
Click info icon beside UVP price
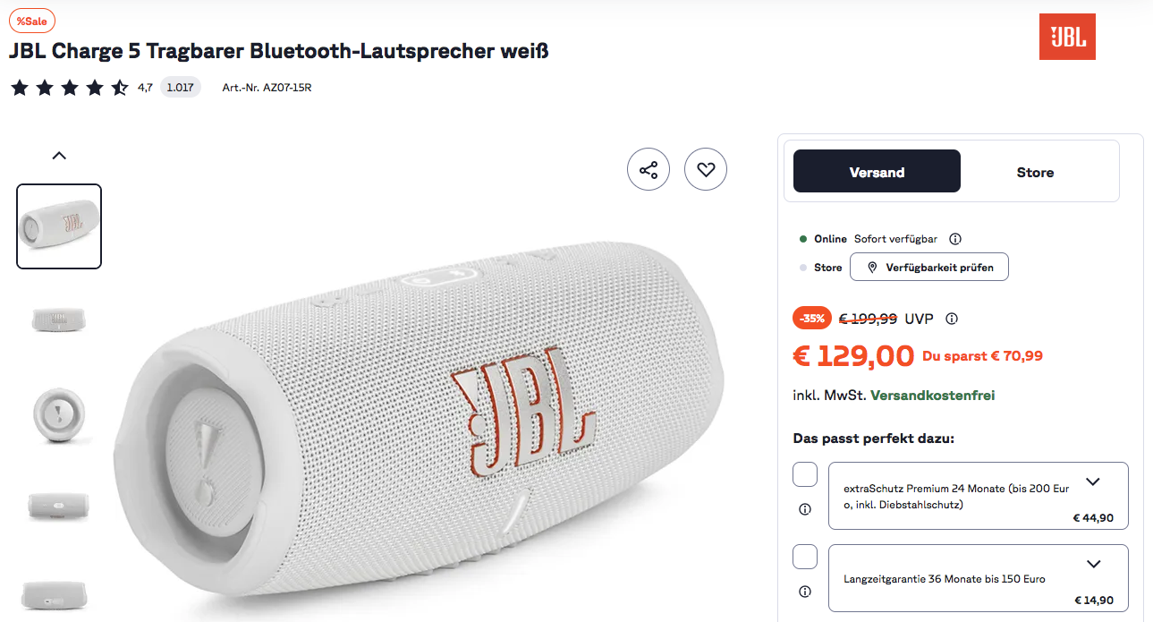952,319
